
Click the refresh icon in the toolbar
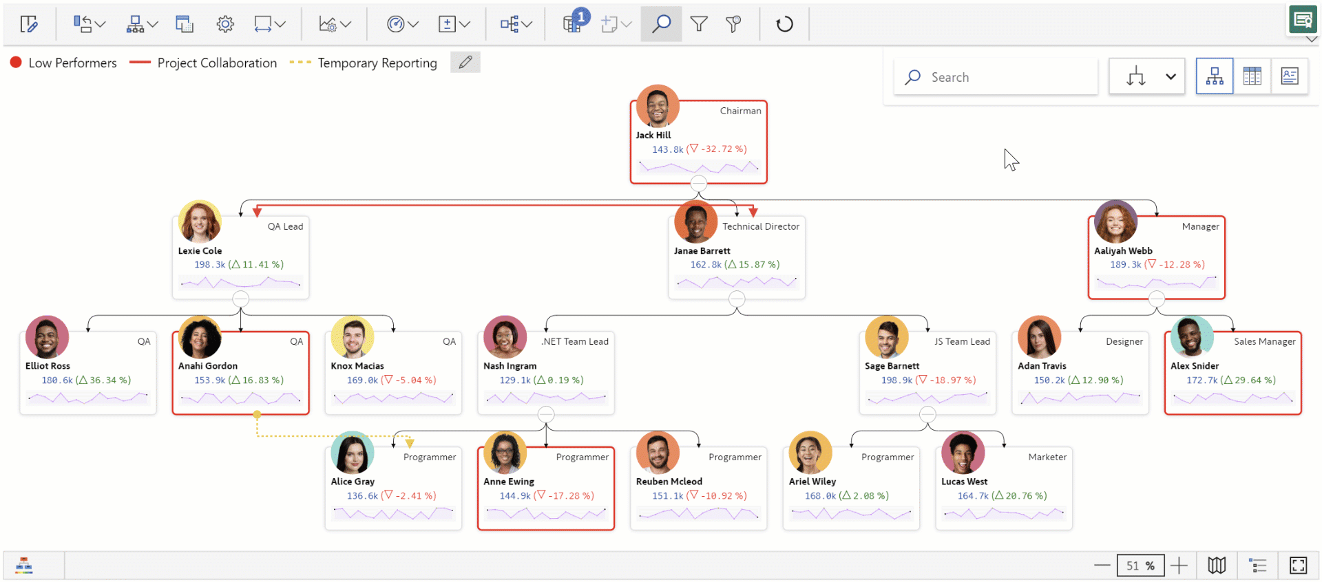pyautogui.click(x=784, y=25)
